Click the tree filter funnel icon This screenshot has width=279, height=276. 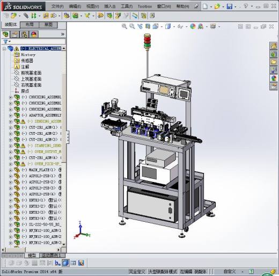pos(5,42)
